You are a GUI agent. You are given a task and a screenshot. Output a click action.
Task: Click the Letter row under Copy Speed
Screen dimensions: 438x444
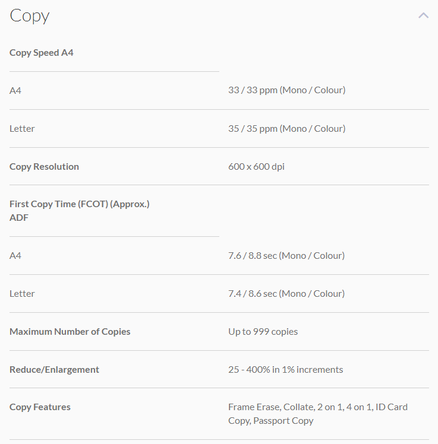point(22,128)
